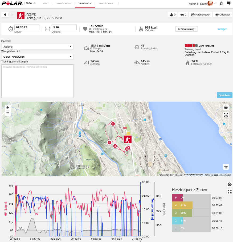The image size is (233, 242).
Task: Click the star favorites icon in header
Action: (221, 3)
